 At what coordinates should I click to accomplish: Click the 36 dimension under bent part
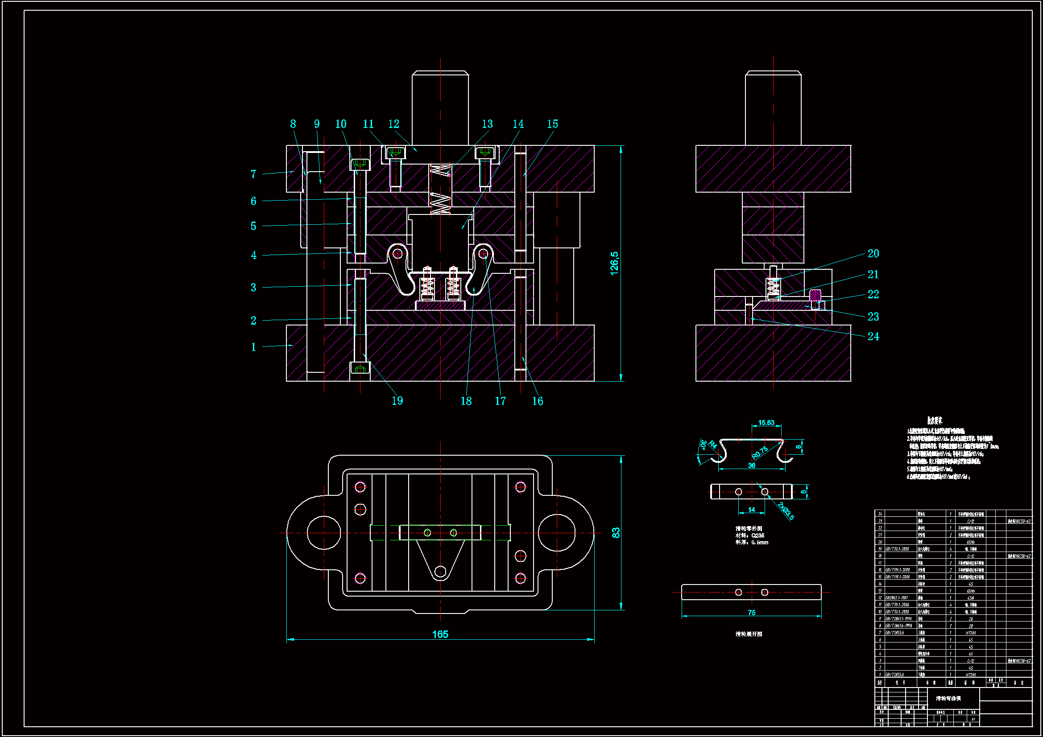tap(752, 465)
